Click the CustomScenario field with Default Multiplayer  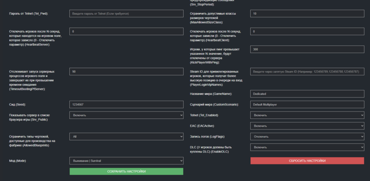[x=307, y=105]
